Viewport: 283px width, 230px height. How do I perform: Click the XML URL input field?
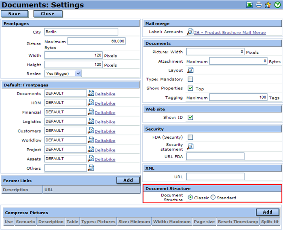click(215, 177)
